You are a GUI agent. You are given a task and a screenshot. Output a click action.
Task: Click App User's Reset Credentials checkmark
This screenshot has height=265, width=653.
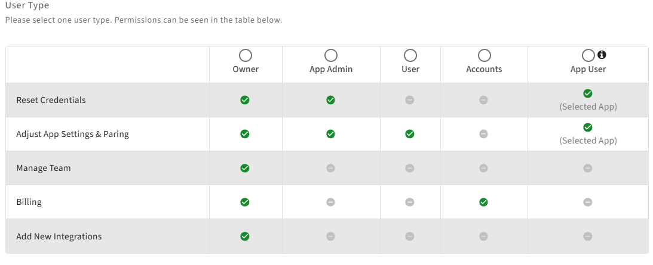(x=588, y=93)
